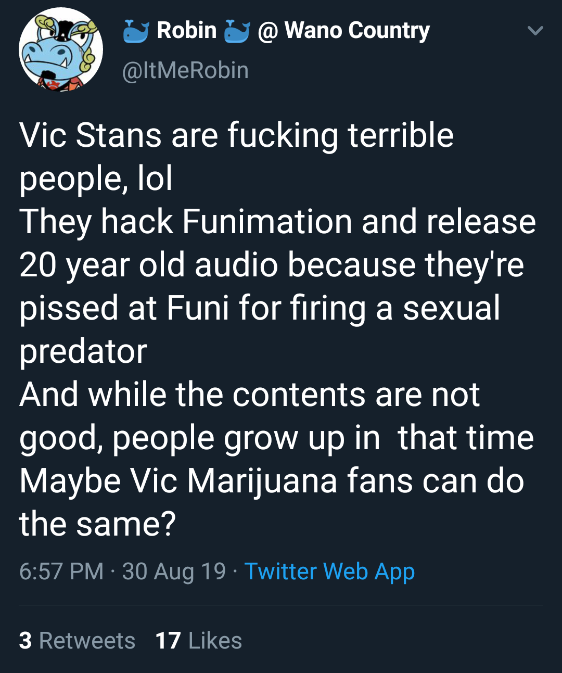View the 3 Retweets list
This screenshot has height=673, width=562.
(77, 641)
